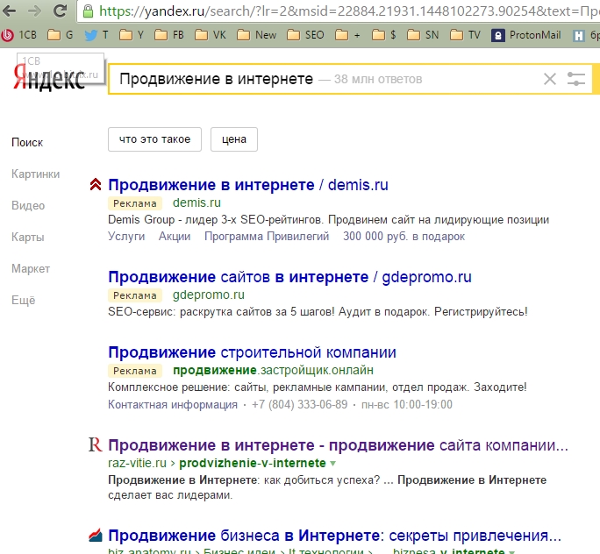Viewport: 600px width, 554px height.
Task: Click the Реклама label under строительной компании ad
Action: click(135, 371)
